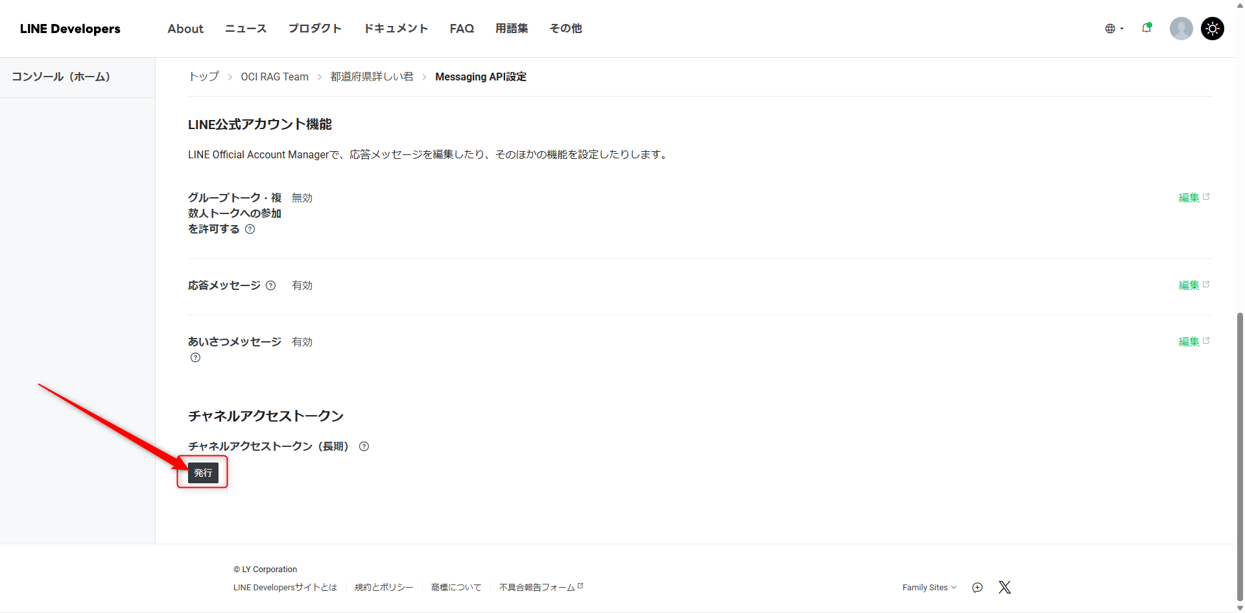Click the 無効 status value

[x=302, y=198]
